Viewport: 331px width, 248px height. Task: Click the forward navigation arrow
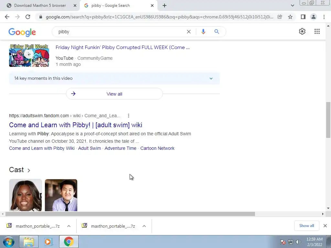(17, 17)
